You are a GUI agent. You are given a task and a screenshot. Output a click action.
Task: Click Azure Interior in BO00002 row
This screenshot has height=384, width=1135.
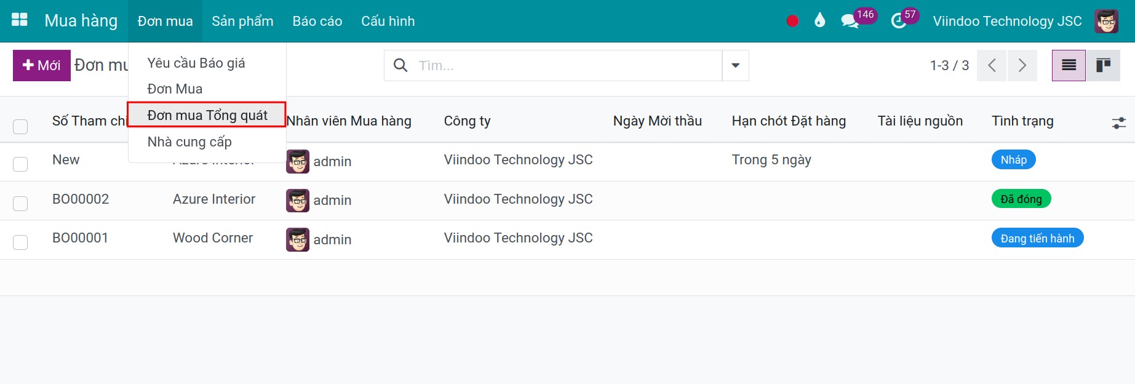tap(214, 199)
